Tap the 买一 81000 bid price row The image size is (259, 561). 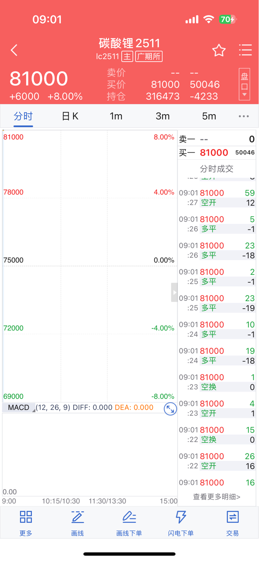[x=217, y=152]
